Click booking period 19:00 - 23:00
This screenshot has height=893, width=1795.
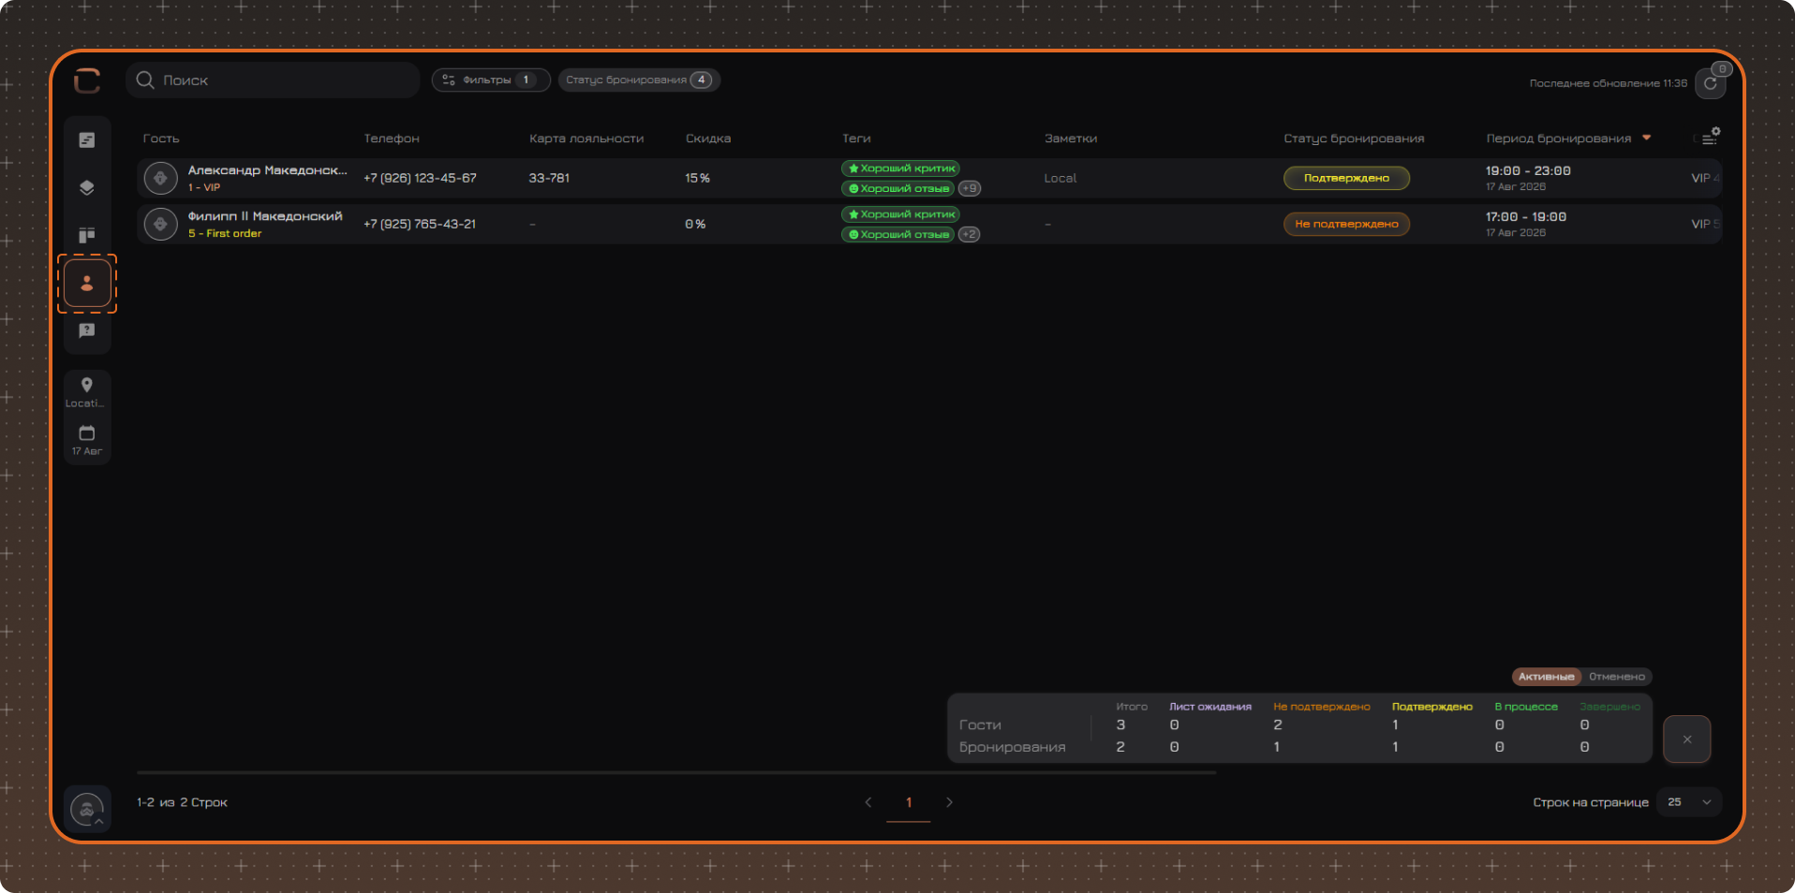[x=1528, y=171]
